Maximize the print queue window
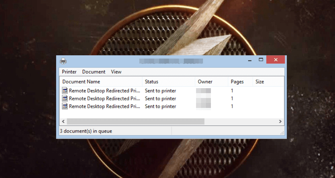The width and height of the screenshot is (335, 178). (261, 60)
